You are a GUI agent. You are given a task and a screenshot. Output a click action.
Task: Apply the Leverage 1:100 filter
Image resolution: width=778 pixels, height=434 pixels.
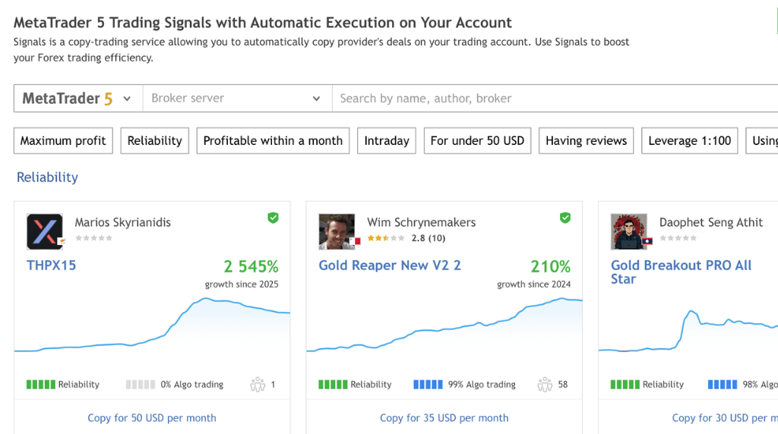pyautogui.click(x=690, y=140)
